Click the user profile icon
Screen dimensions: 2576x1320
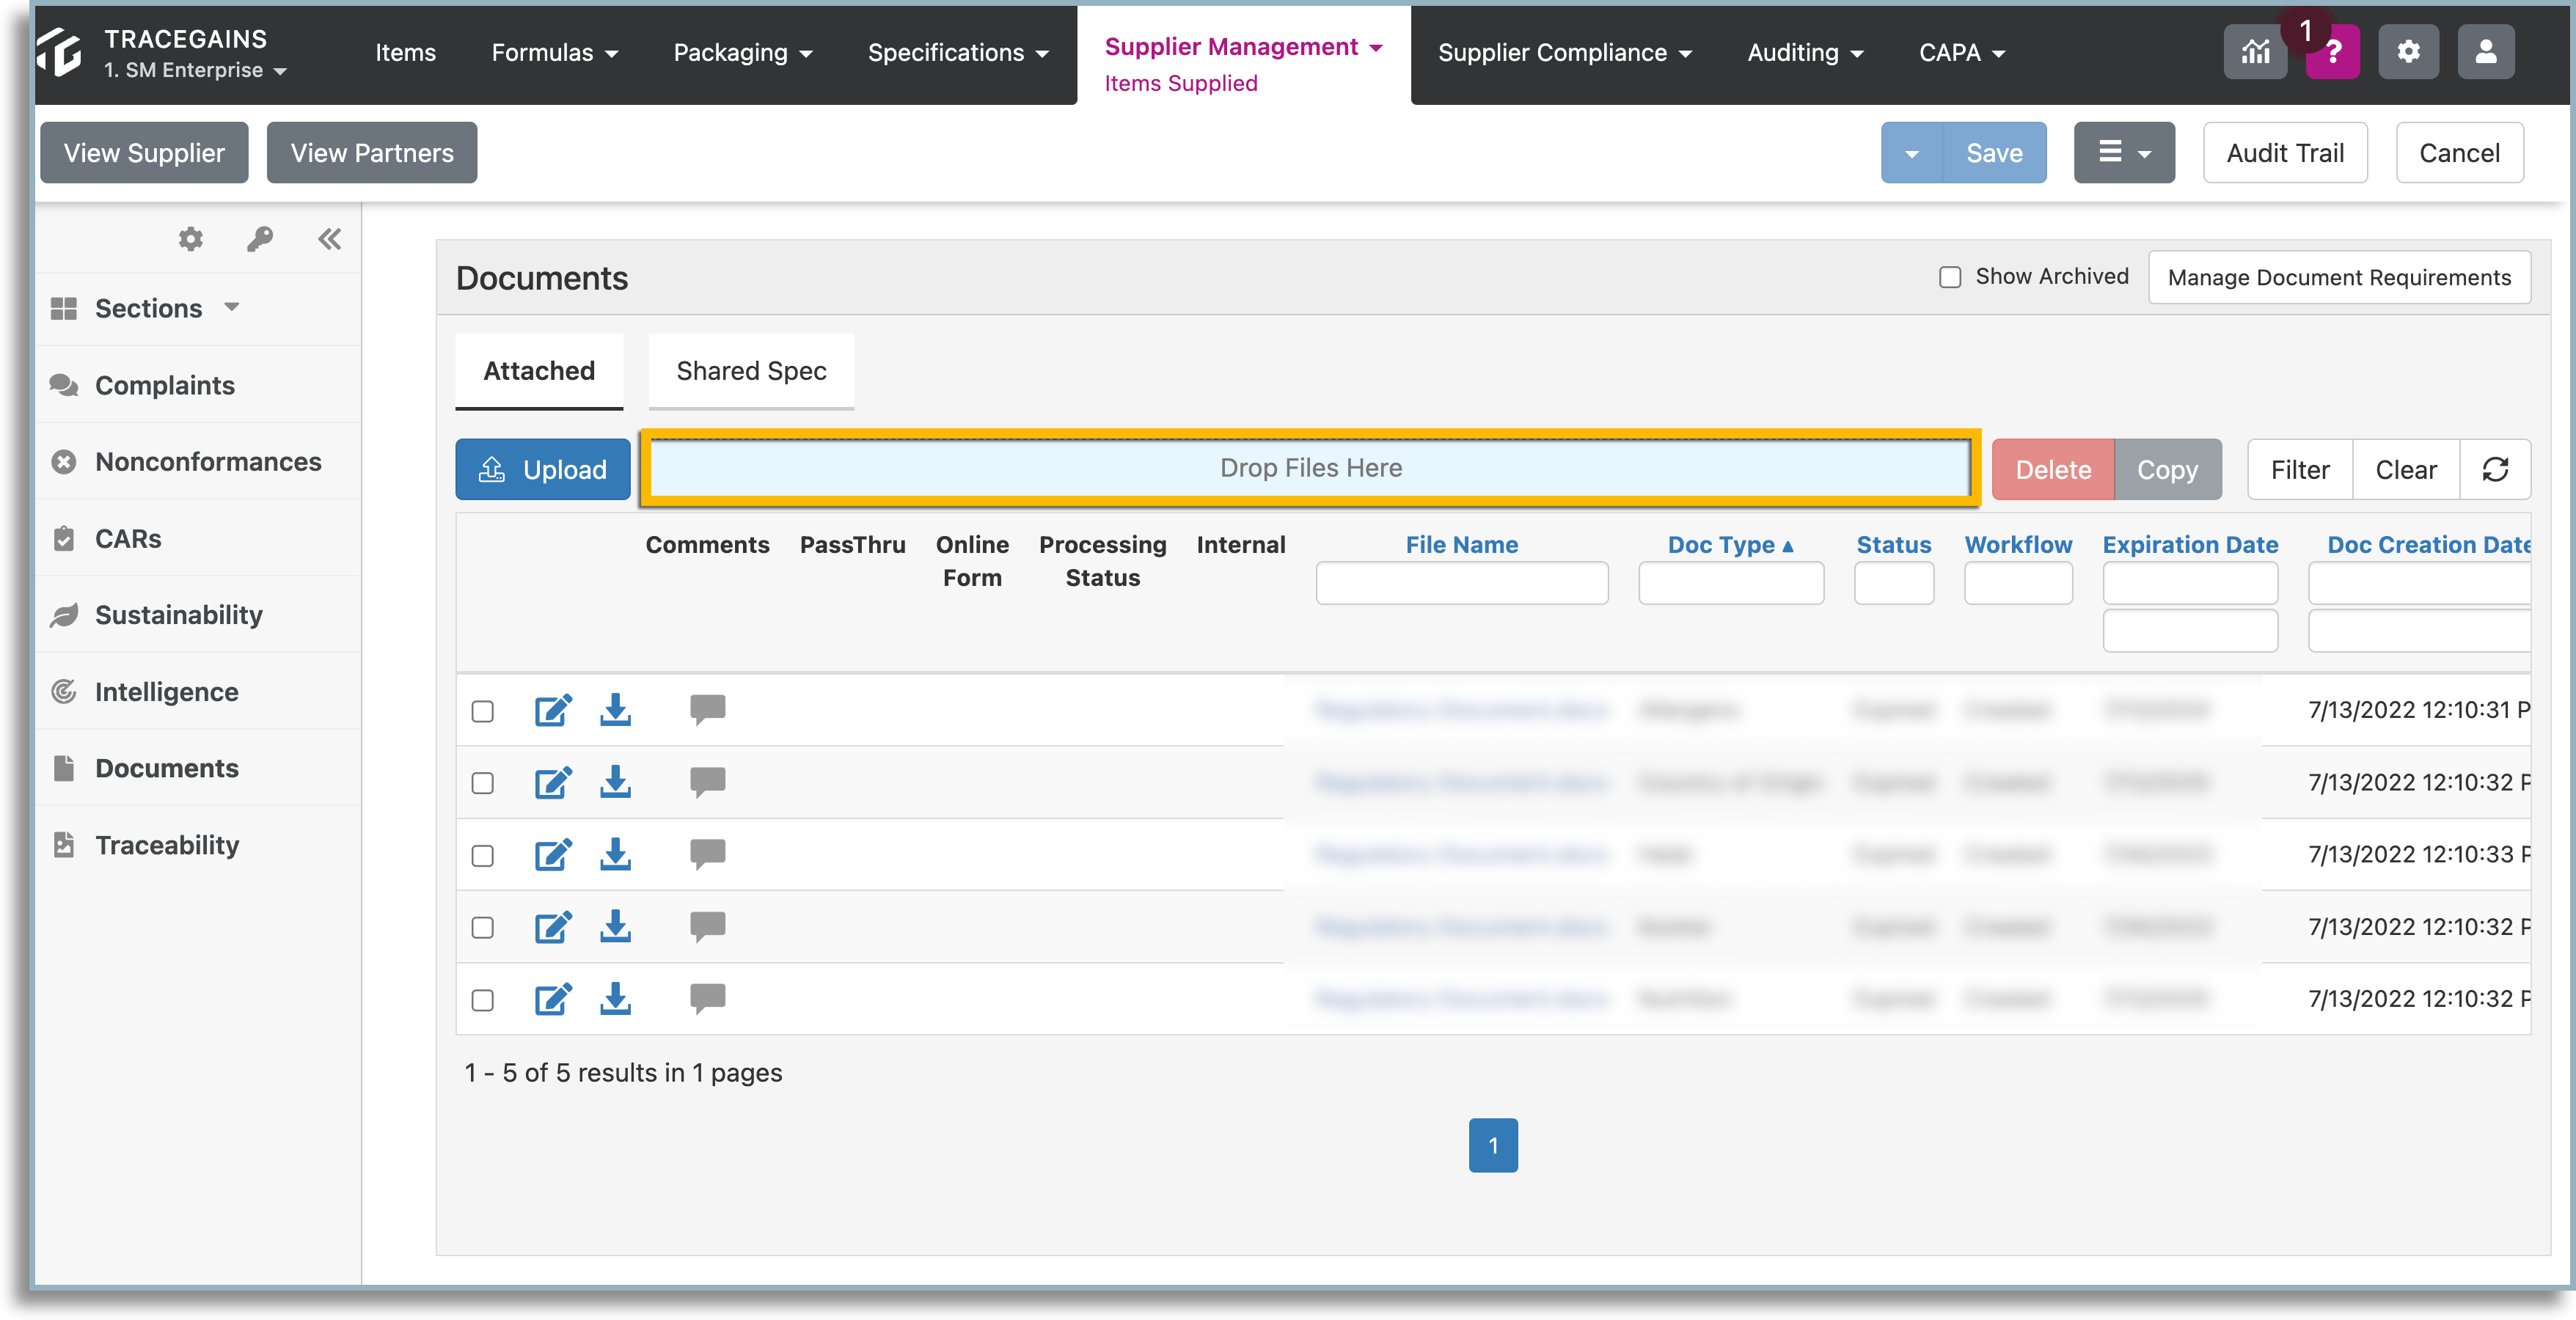[2485, 52]
